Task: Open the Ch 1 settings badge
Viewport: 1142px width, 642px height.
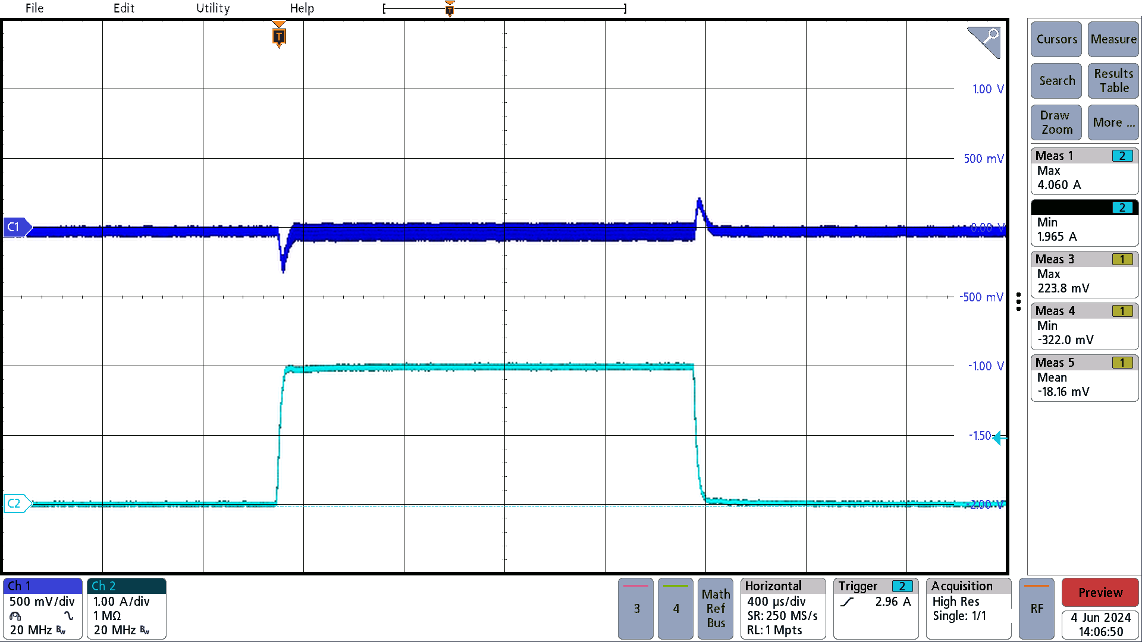Action: pos(43,608)
